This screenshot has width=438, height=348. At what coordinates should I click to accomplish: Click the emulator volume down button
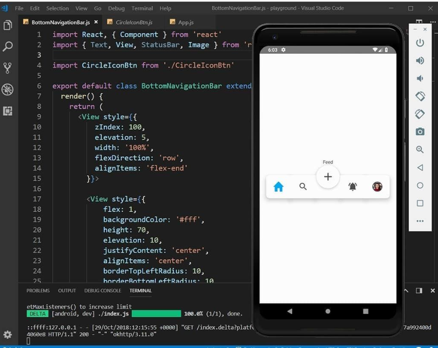[x=420, y=78]
